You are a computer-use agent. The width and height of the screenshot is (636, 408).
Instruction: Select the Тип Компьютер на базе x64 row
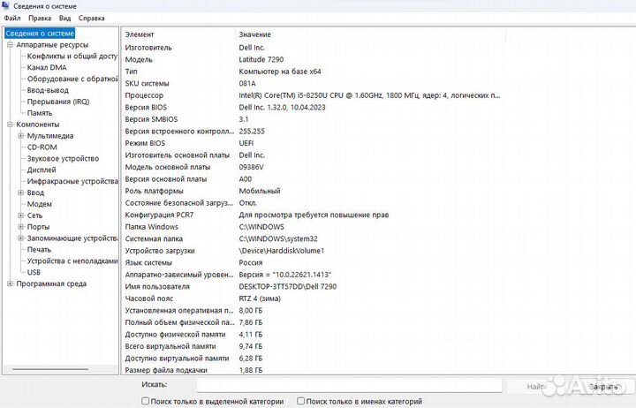tap(313, 72)
